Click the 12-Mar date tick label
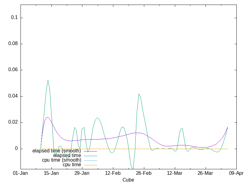 [x=175, y=173]
